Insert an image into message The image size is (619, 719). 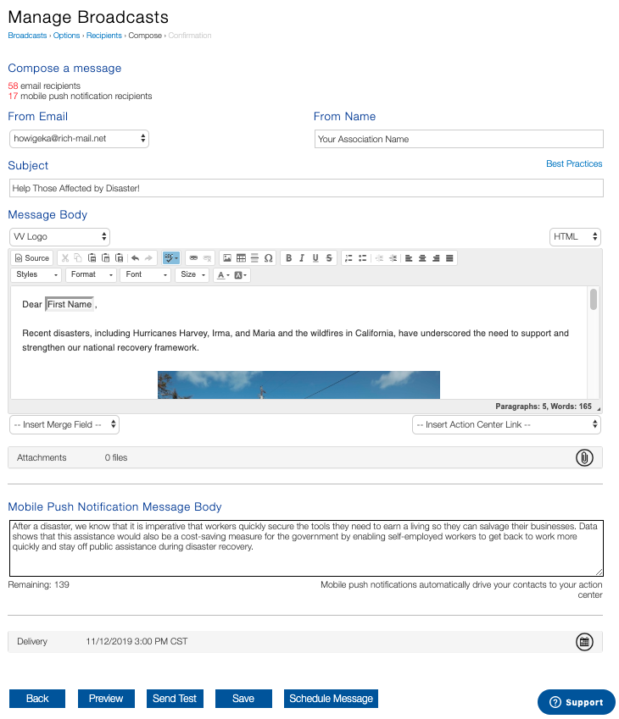227,258
